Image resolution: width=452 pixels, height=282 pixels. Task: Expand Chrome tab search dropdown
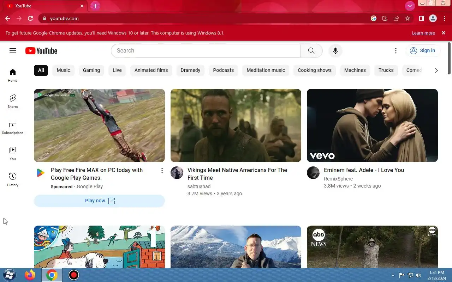(410, 6)
